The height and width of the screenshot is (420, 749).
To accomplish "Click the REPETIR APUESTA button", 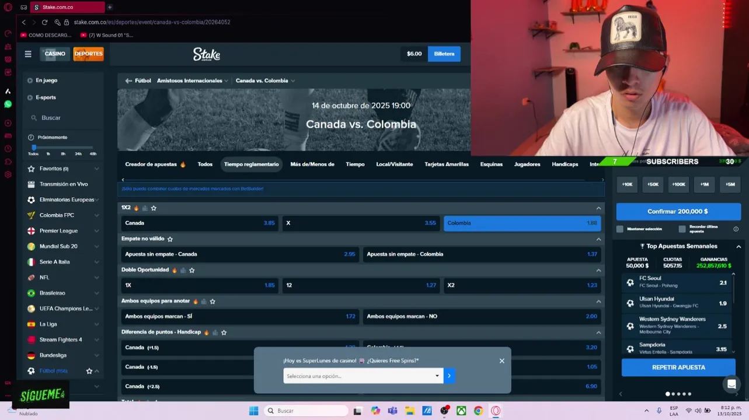I will coord(678,367).
